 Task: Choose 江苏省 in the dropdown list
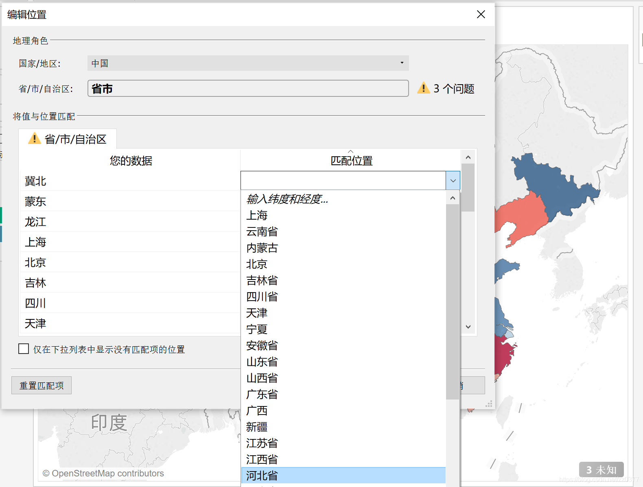343,443
